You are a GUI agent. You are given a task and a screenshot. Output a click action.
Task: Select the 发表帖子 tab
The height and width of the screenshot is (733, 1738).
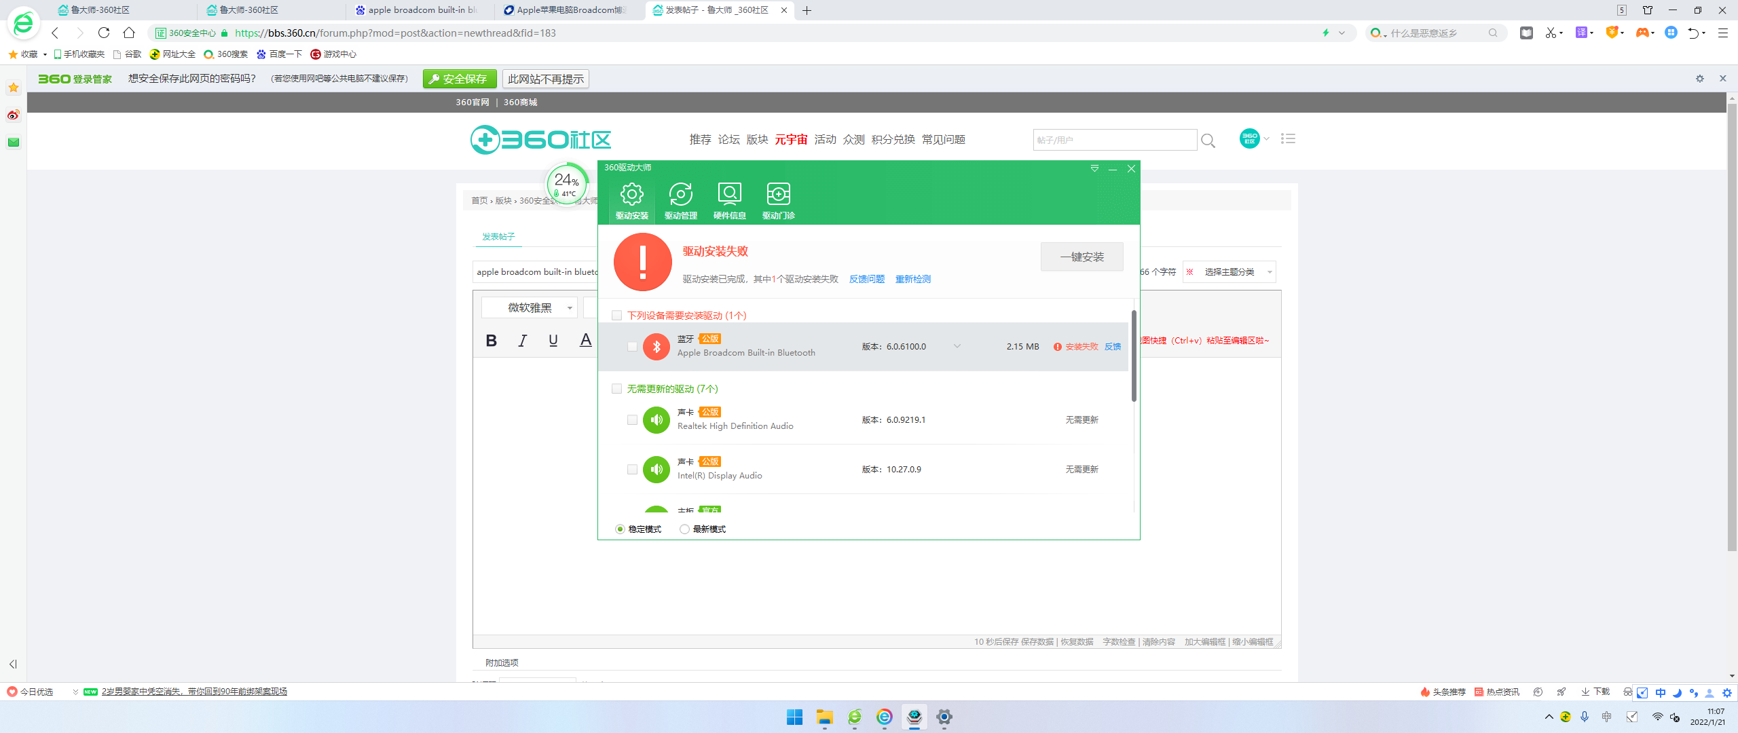(498, 237)
